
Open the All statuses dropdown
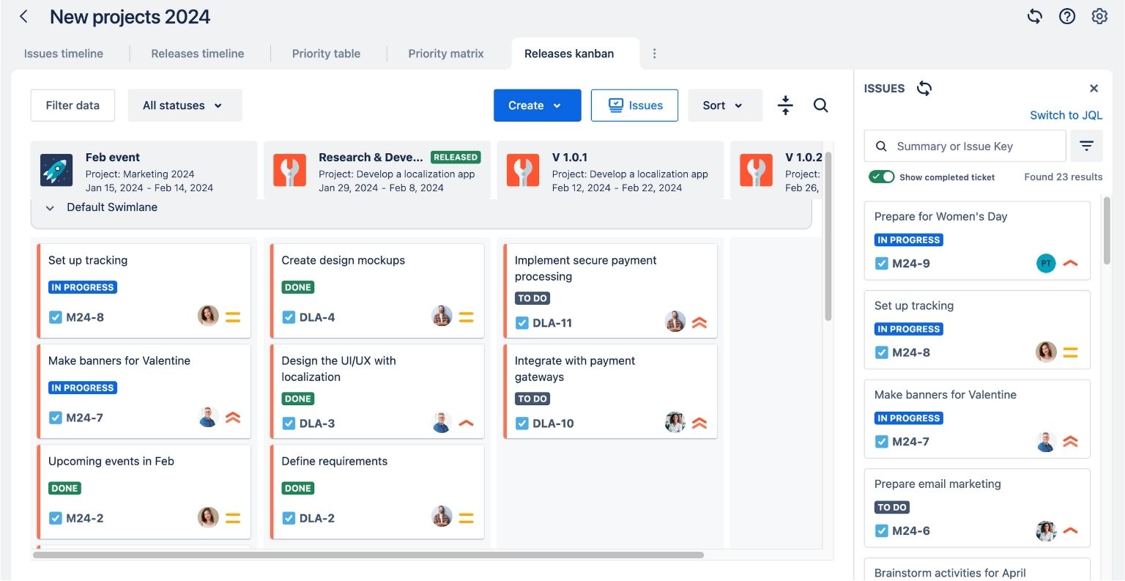point(185,106)
